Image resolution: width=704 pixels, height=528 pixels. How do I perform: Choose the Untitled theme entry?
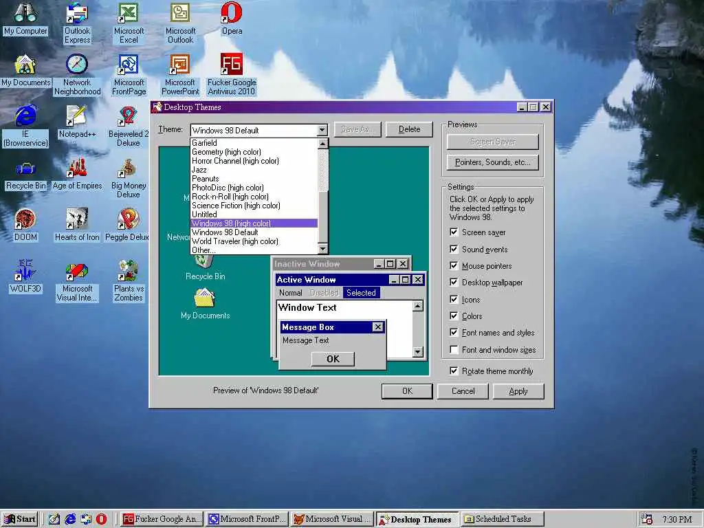pyautogui.click(x=254, y=214)
